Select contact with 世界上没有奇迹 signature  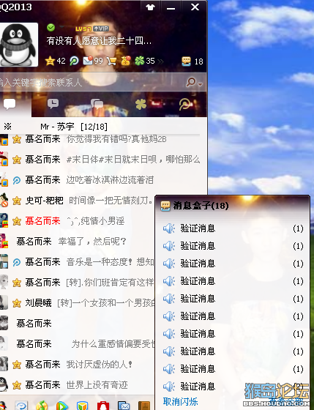[x=78, y=385]
